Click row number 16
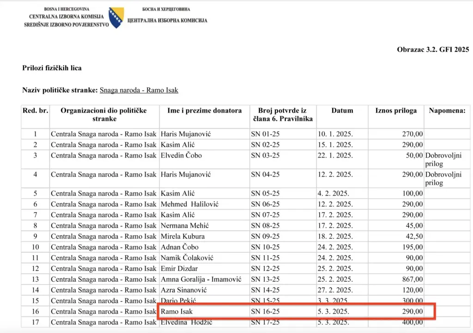Viewport: 473px width, 333px height. [x=35, y=312]
